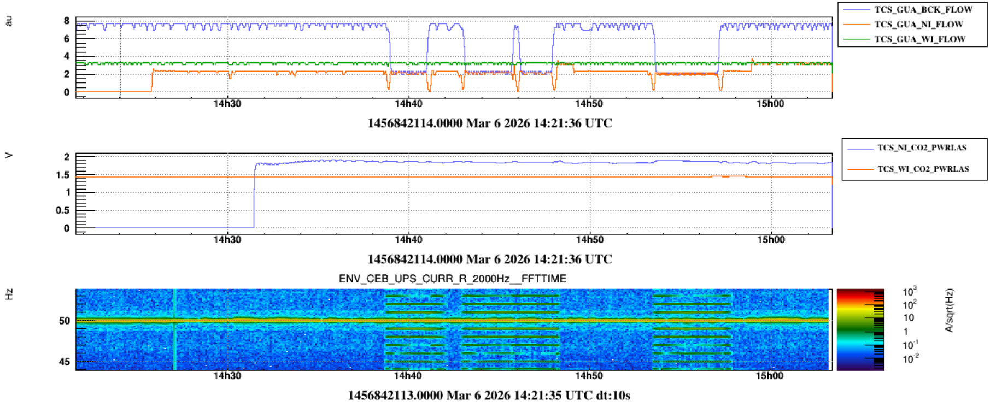Click the TCS_NI_CO2_PWRLAS legend entry

(922, 148)
